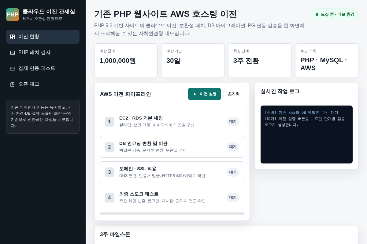
Task: Click the 실시간 작업 로그 heading
Action: (x=280, y=91)
